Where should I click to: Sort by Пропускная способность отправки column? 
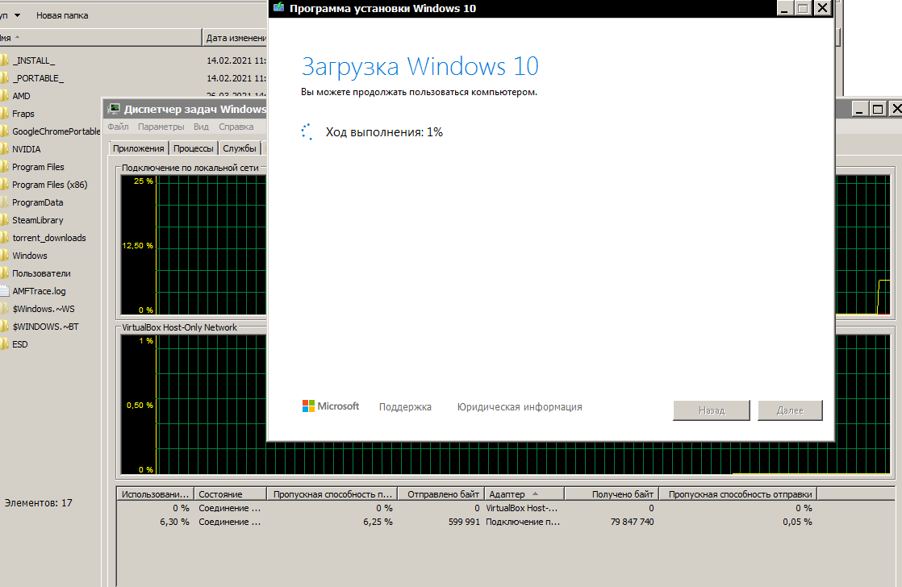(x=738, y=493)
